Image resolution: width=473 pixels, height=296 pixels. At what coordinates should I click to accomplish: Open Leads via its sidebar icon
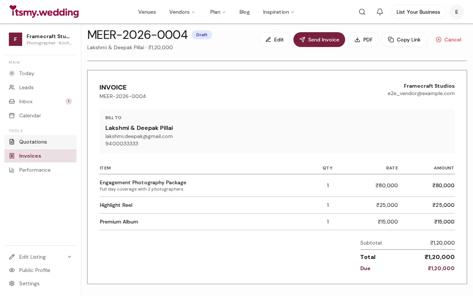[12, 87]
